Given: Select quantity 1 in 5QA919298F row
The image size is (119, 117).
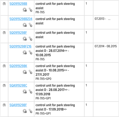Looking at the screenshot, I should 86,105.
